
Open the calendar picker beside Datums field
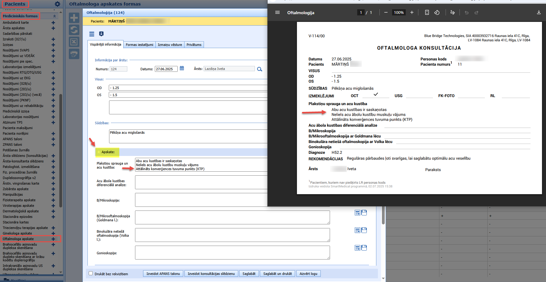[x=182, y=68]
